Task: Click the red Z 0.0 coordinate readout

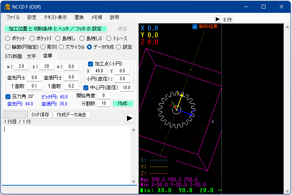Action: pos(150,42)
